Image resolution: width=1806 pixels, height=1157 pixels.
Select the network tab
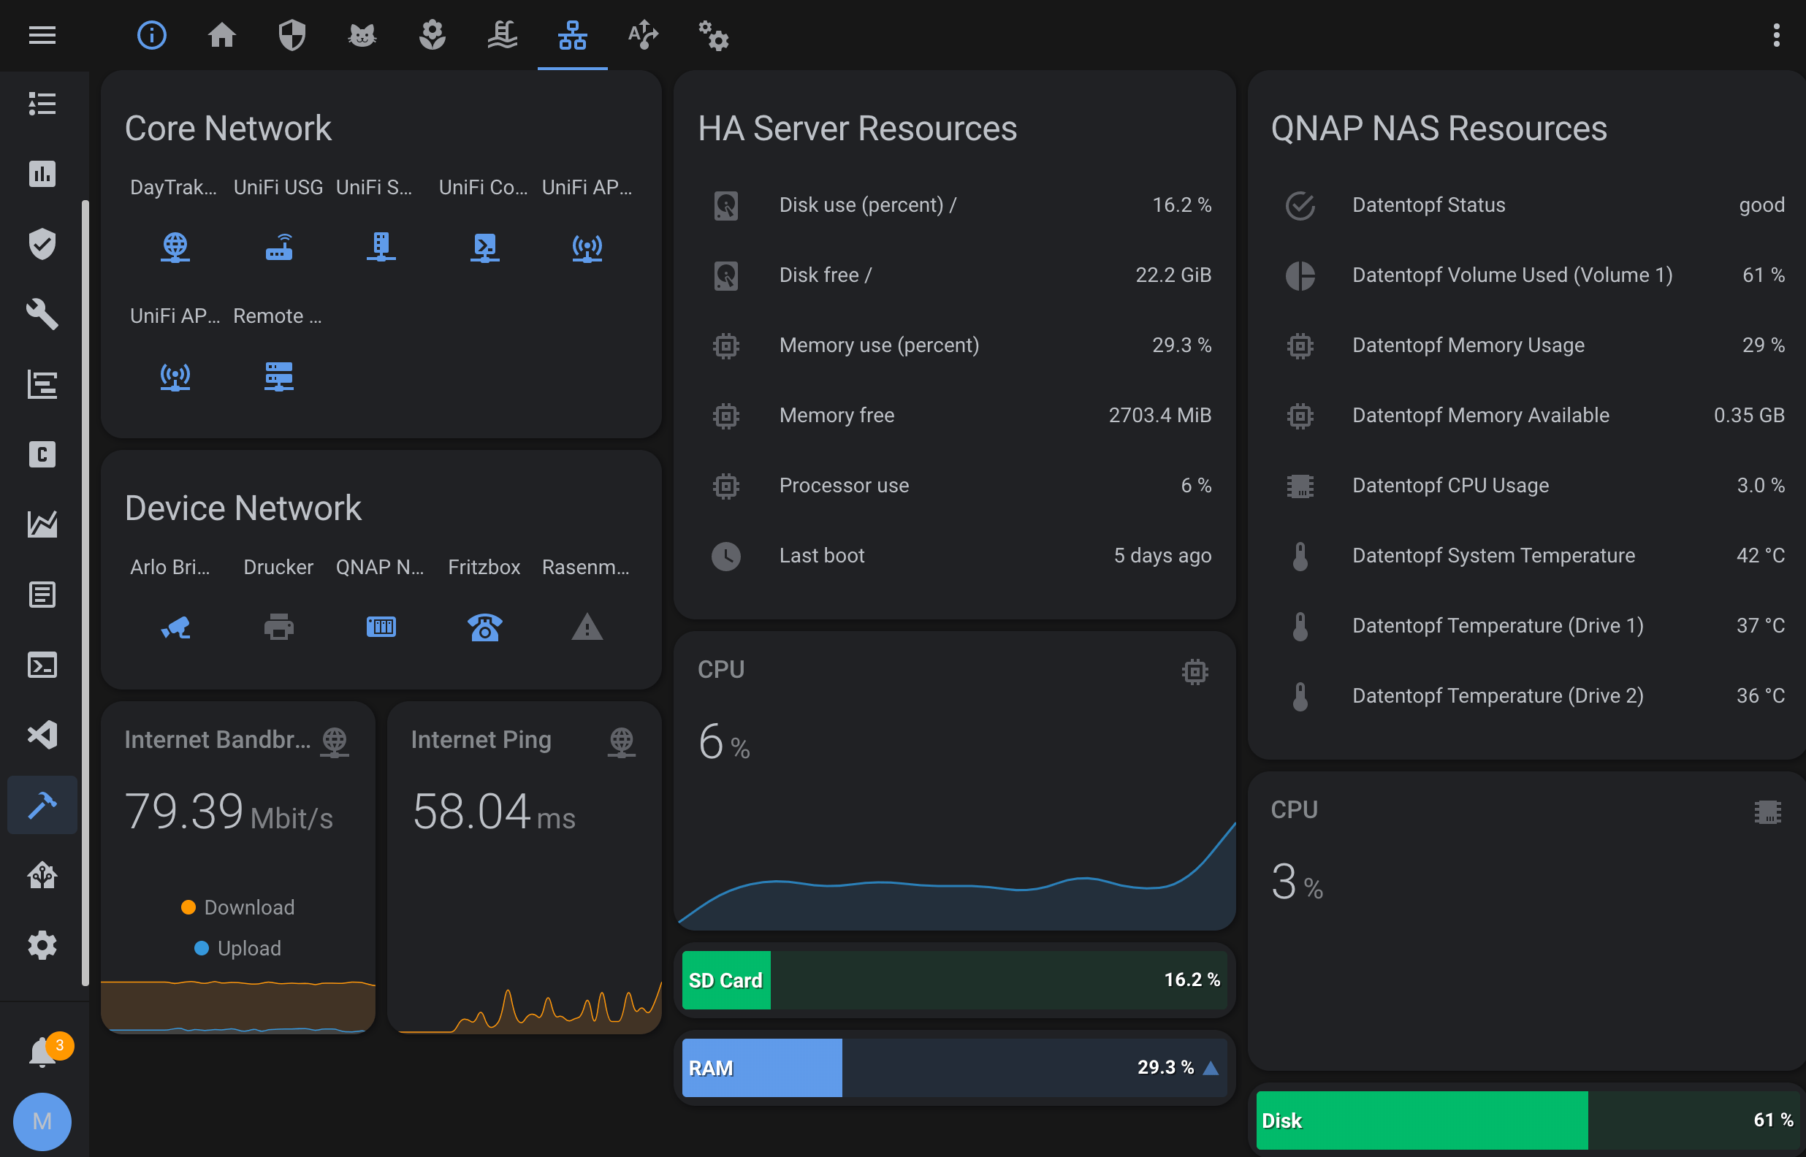click(x=573, y=34)
